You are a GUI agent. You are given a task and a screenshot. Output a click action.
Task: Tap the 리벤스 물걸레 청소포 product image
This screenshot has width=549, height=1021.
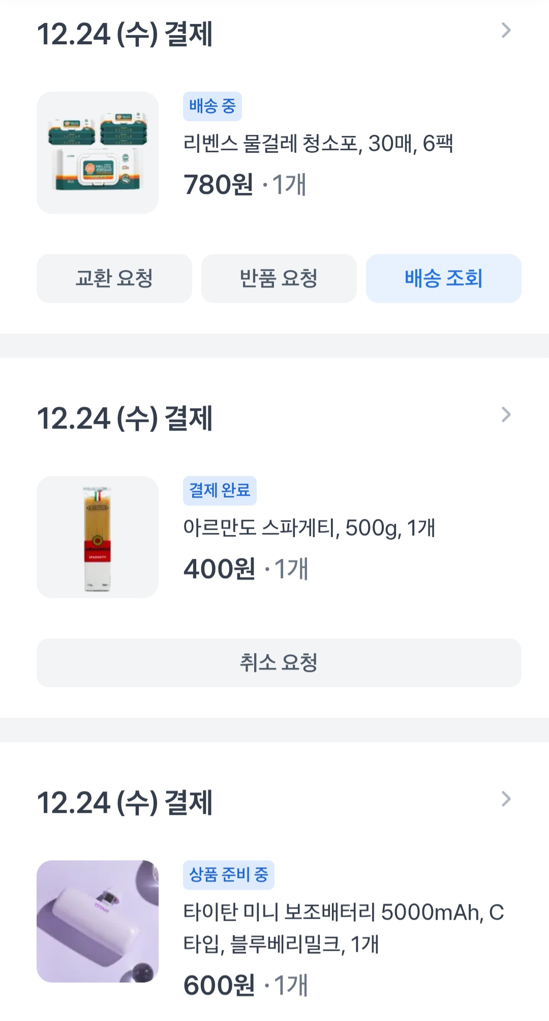pyautogui.click(x=98, y=153)
